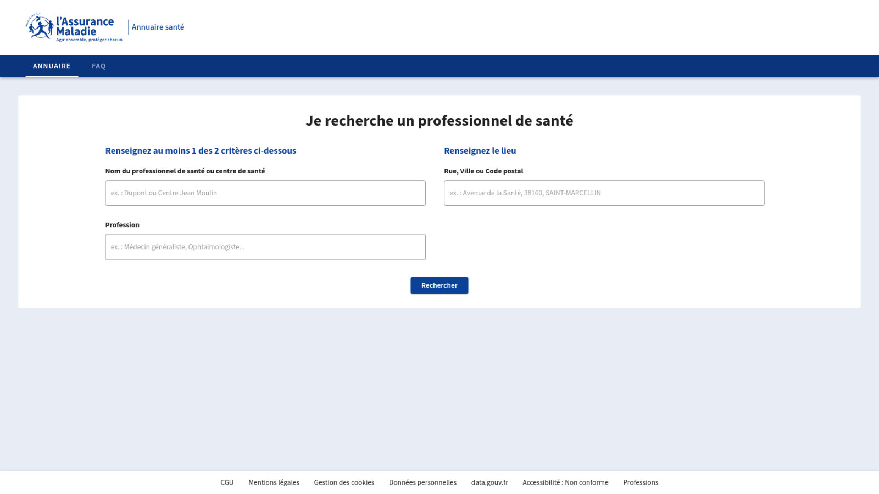Focus the professional name input field
879x494 pixels.
pyautogui.click(x=265, y=193)
